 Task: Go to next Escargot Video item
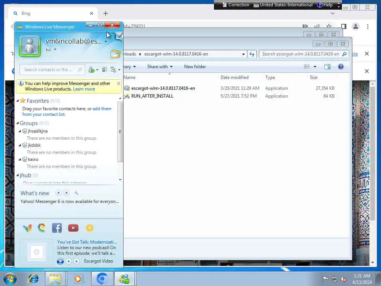click(x=76, y=261)
